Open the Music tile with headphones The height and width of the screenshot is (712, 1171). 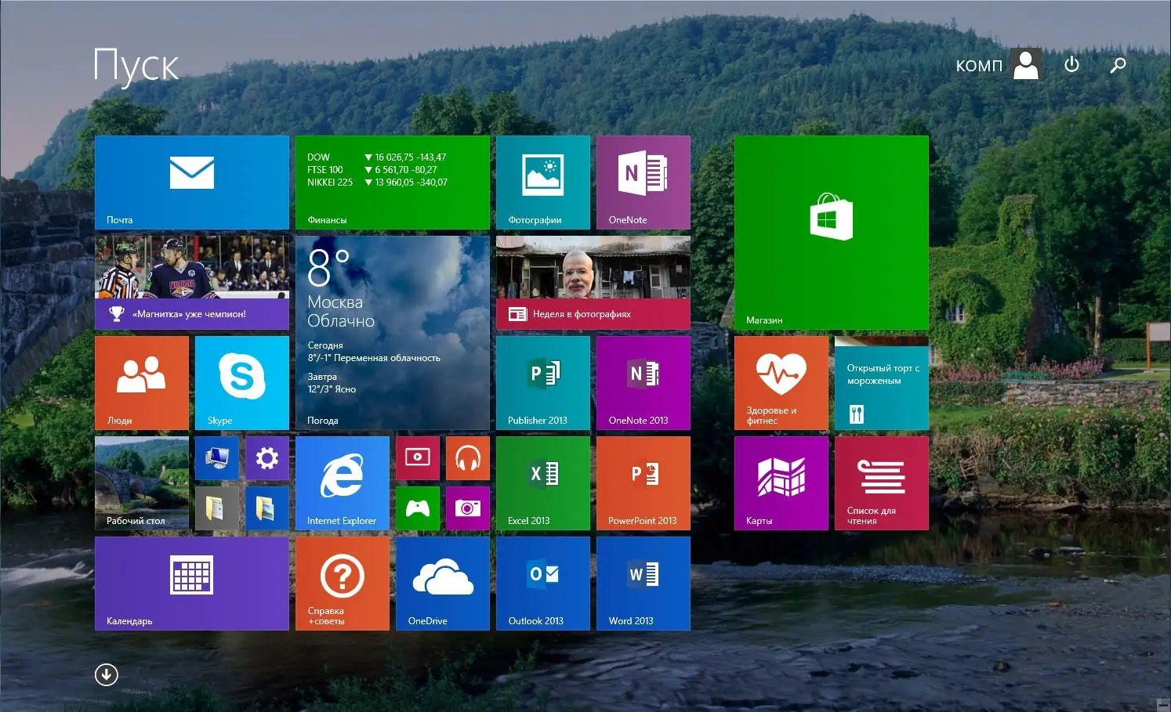468,458
